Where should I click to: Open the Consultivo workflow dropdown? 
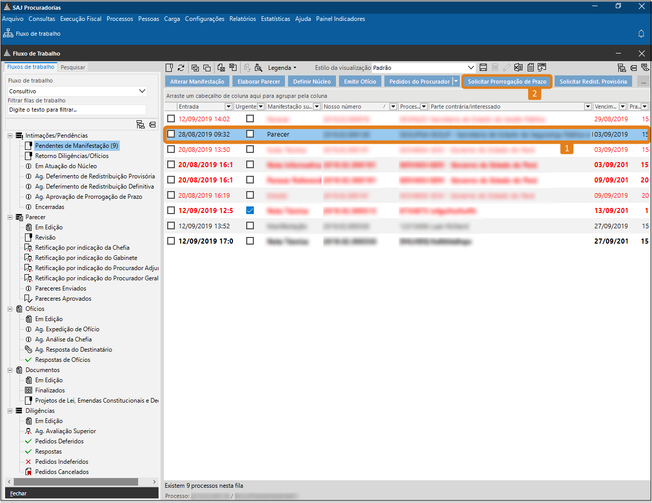(142, 91)
